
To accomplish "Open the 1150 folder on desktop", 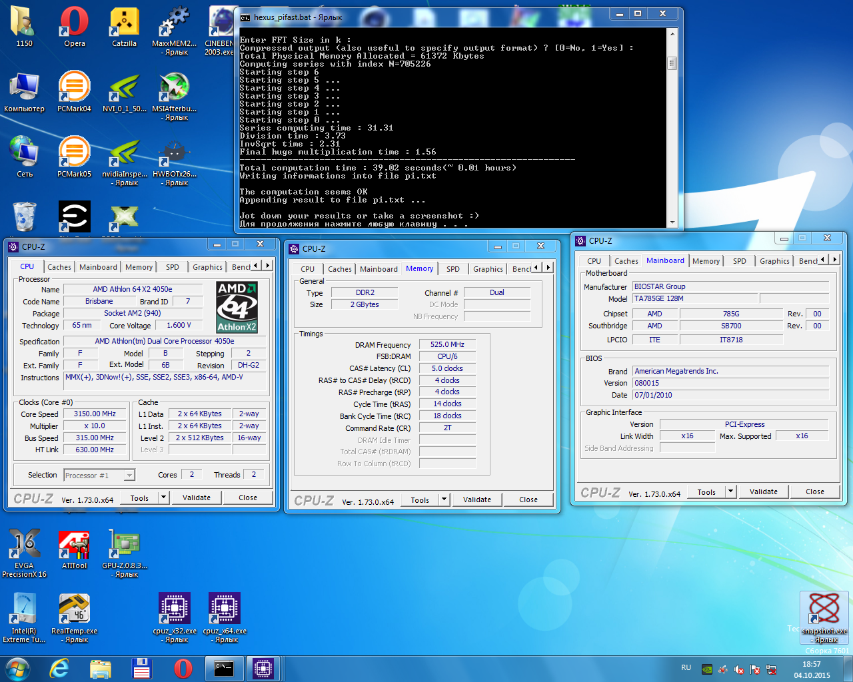I will pyautogui.click(x=24, y=27).
